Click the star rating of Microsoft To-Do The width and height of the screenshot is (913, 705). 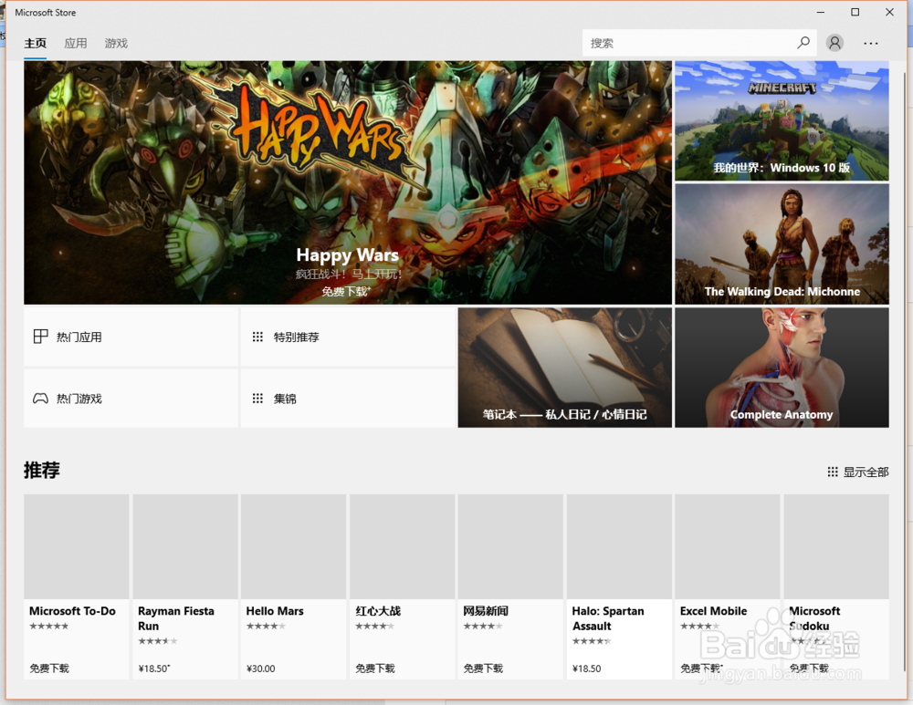tap(49, 627)
